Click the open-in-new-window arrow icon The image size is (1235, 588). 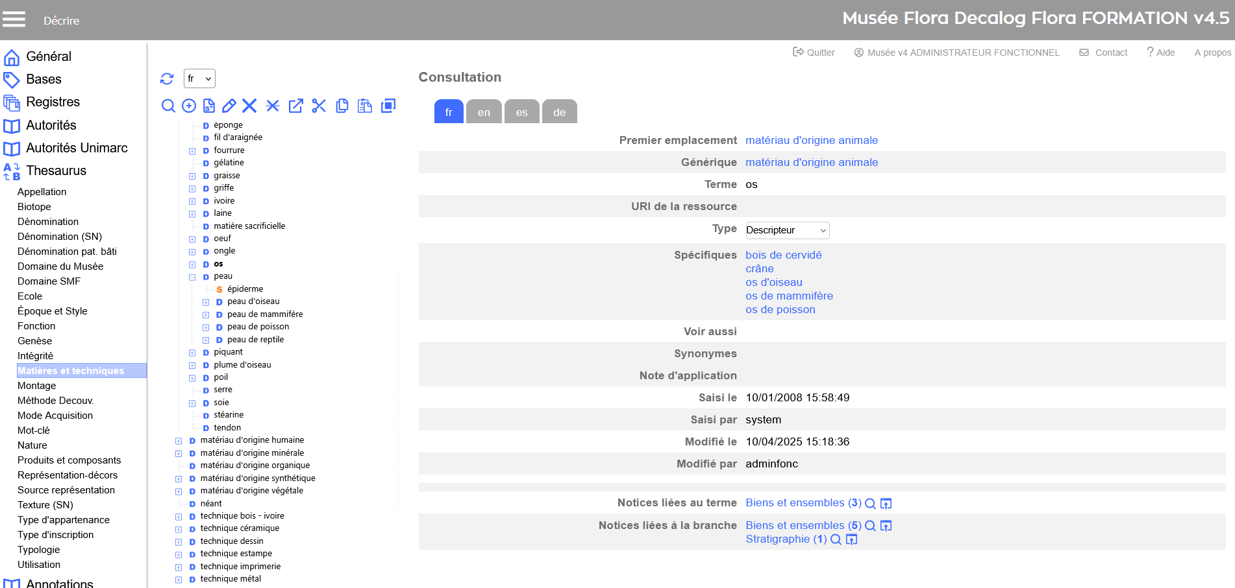[296, 106]
